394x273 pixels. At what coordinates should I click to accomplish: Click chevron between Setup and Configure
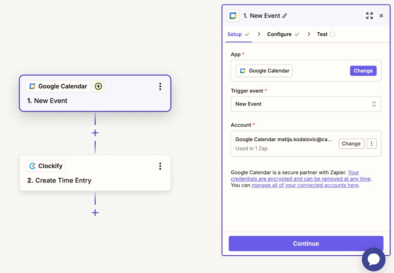point(259,34)
